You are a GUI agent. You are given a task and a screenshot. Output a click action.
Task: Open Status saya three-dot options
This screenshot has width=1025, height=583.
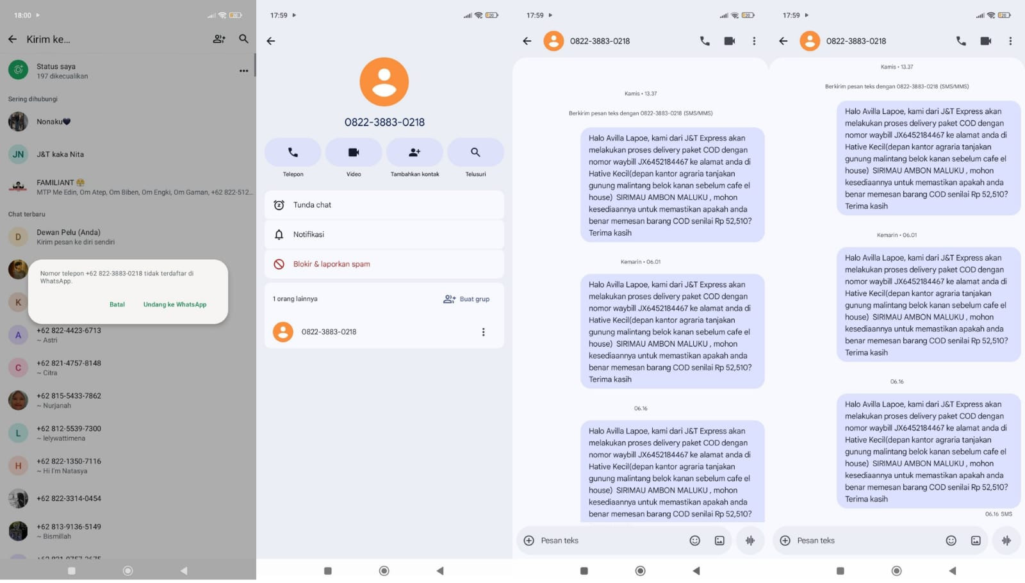(243, 71)
